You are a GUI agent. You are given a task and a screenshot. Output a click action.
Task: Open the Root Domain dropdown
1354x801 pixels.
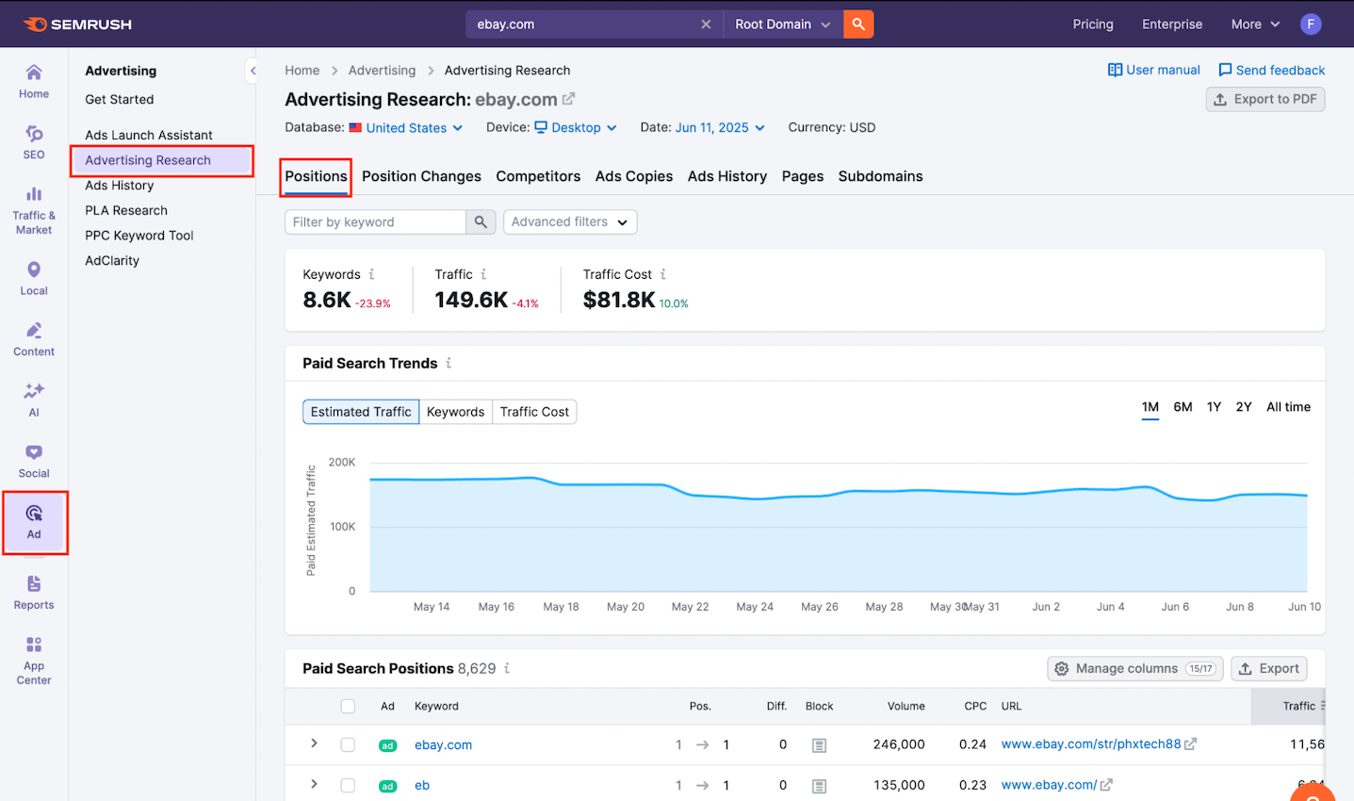pyautogui.click(x=782, y=25)
